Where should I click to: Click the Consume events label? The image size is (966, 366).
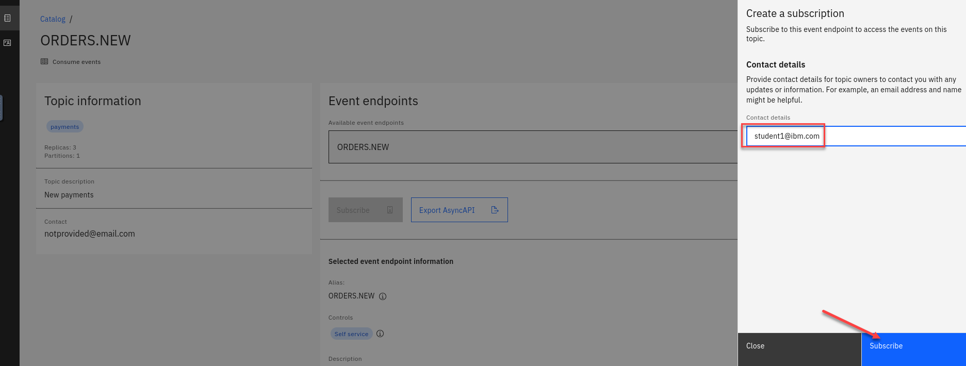pos(76,62)
